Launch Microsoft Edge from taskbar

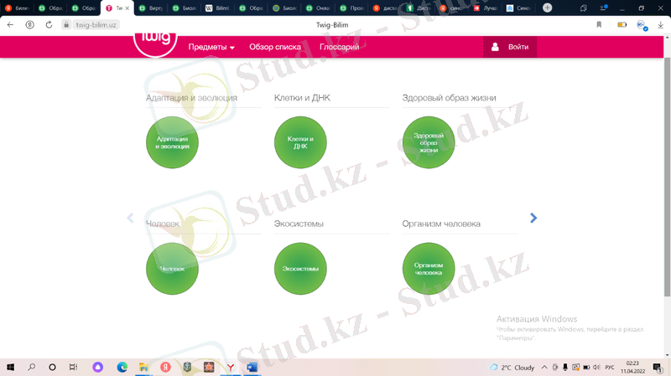[x=122, y=367]
